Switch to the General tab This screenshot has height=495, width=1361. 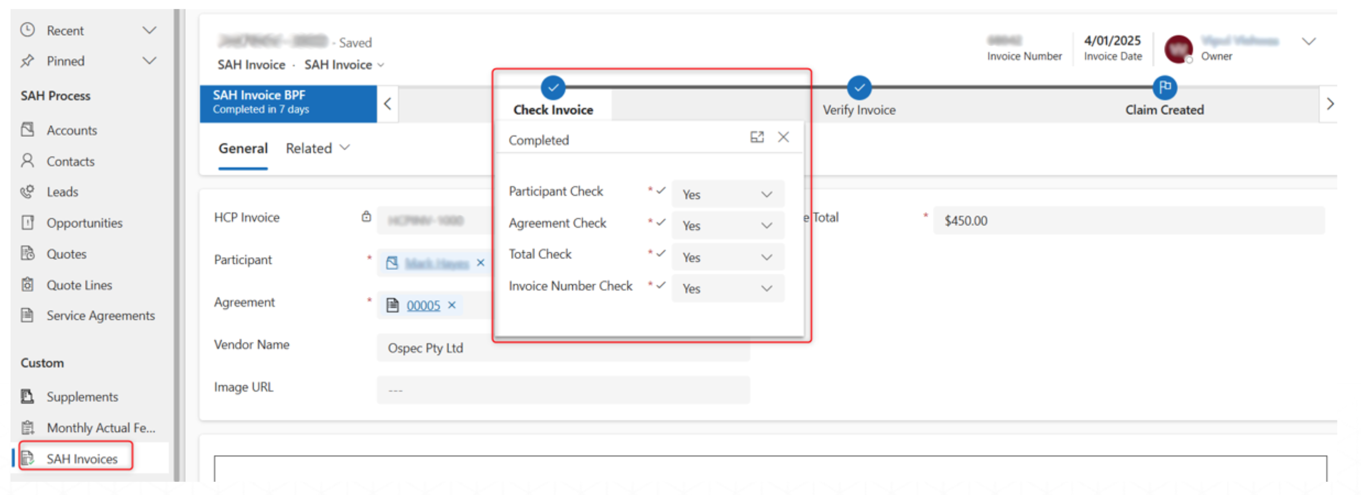pos(243,148)
